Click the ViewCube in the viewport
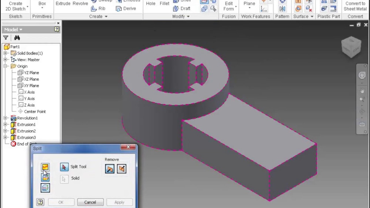The height and width of the screenshot is (208, 370). [351, 47]
